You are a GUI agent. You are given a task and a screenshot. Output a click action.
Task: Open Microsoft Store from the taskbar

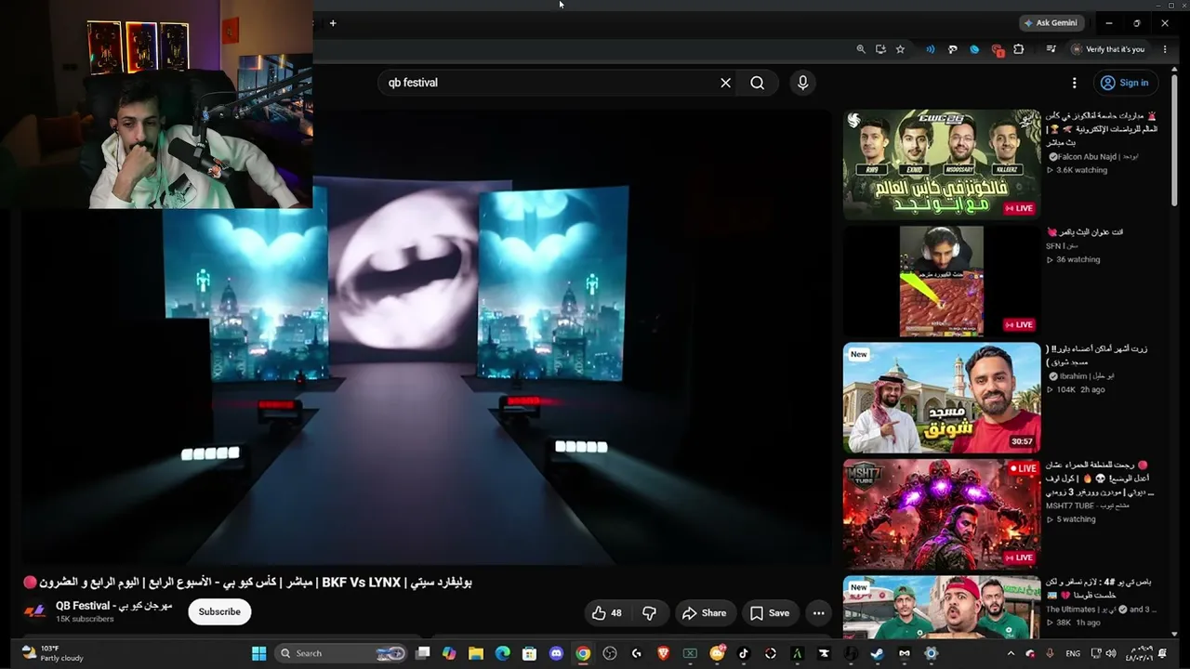tap(529, 653)
